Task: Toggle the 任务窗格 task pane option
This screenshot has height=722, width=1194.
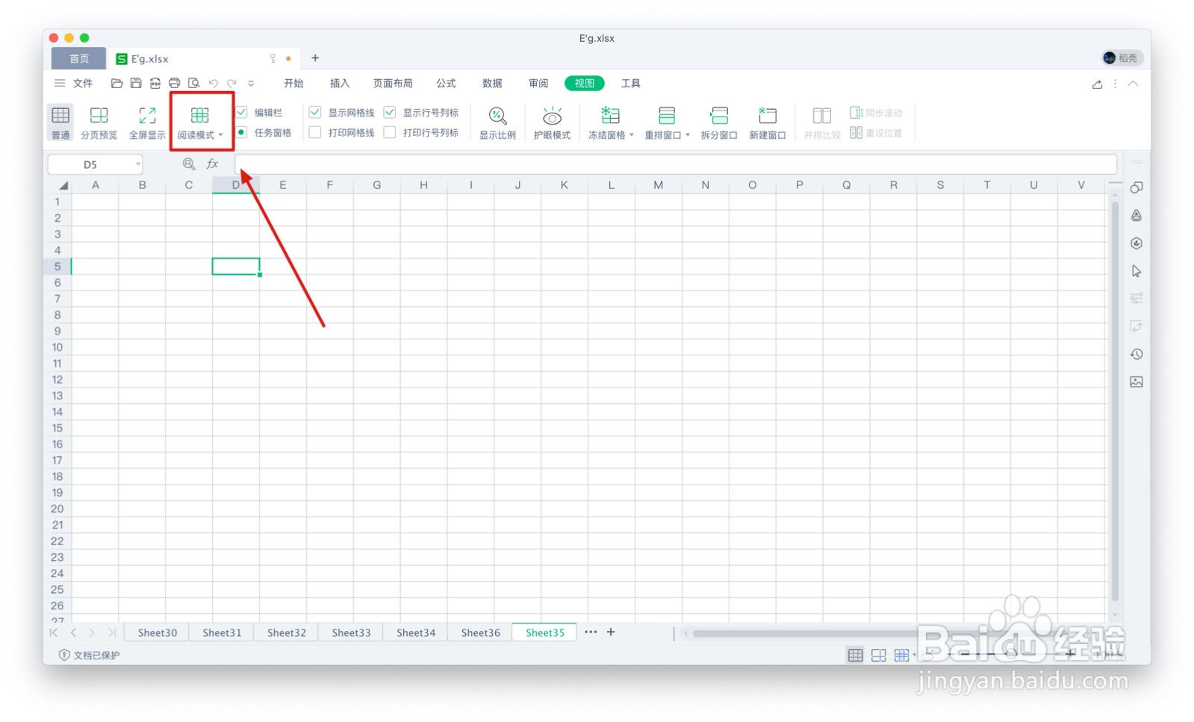Action: [242, 132]
